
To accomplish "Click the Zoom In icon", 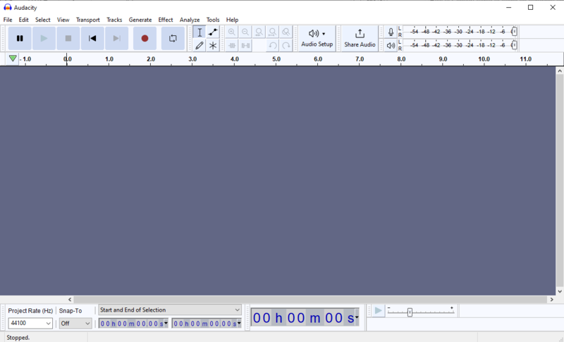I will click(232, 32).
